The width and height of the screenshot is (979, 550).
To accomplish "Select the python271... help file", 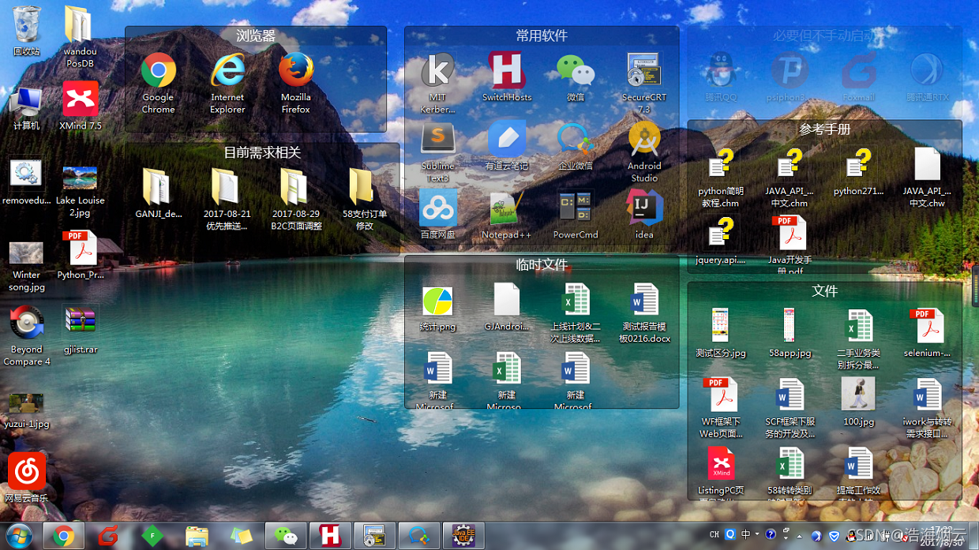I will pos(858,164).
